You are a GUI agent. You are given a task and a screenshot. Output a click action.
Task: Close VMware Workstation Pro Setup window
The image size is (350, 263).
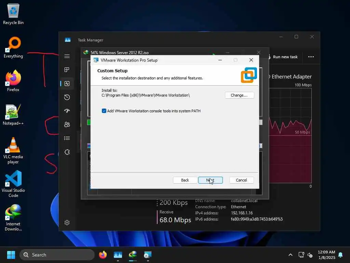(251, 60)
